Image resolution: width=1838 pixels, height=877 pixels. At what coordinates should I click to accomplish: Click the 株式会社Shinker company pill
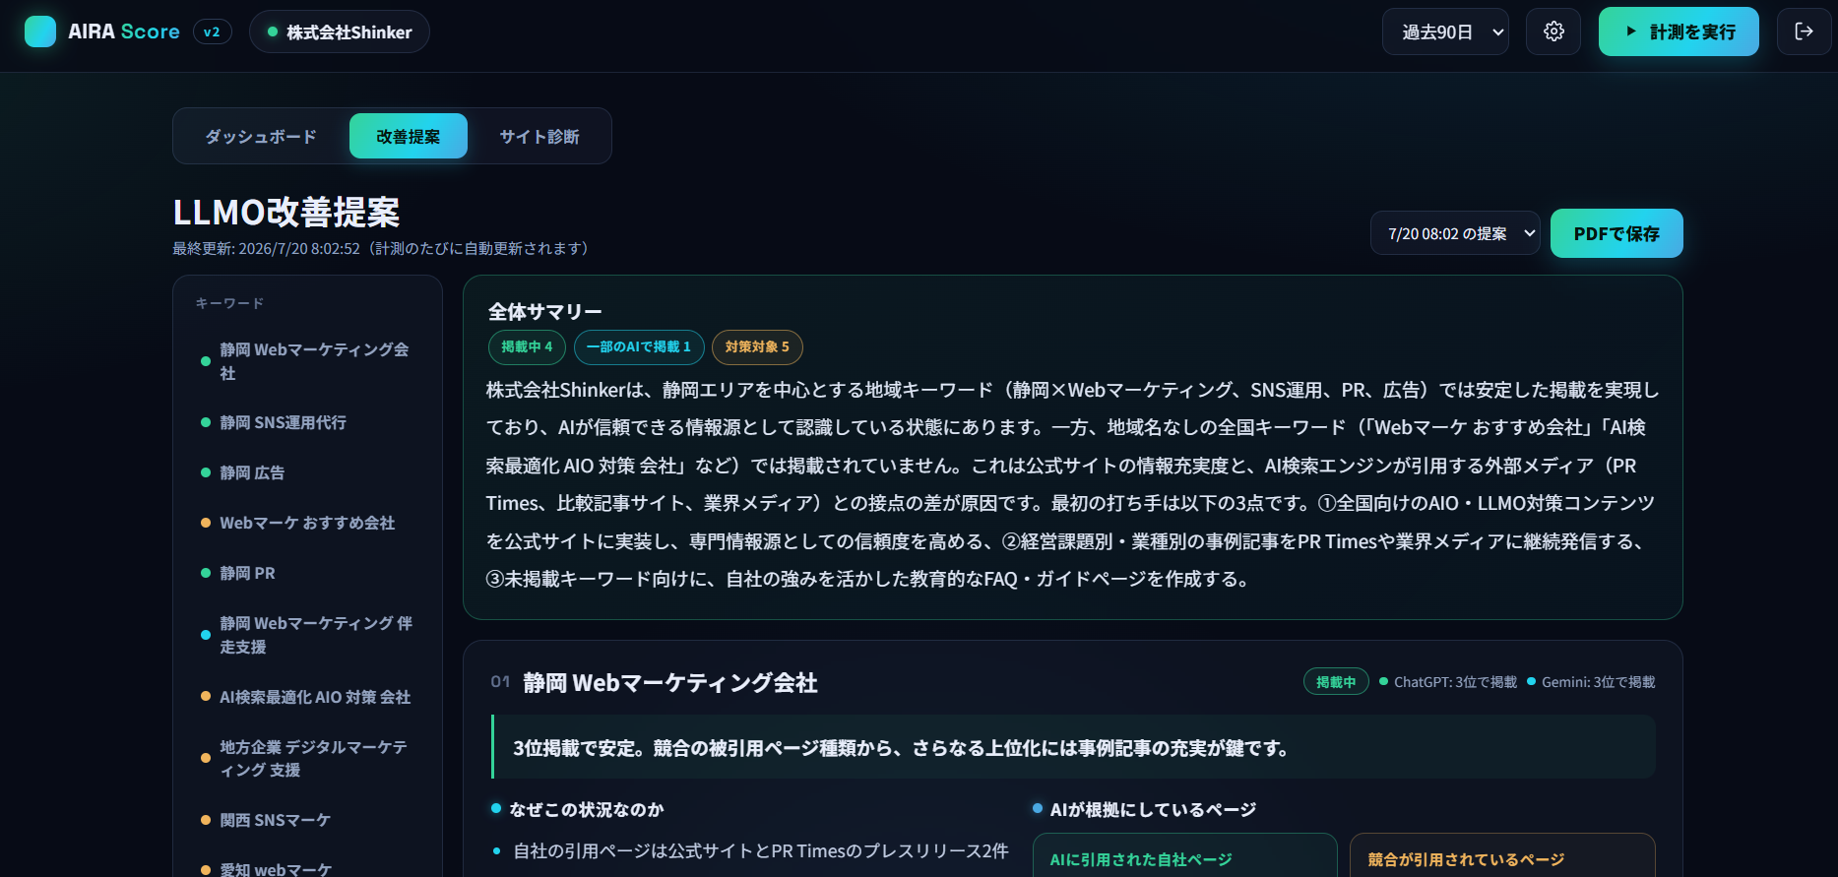340,31
